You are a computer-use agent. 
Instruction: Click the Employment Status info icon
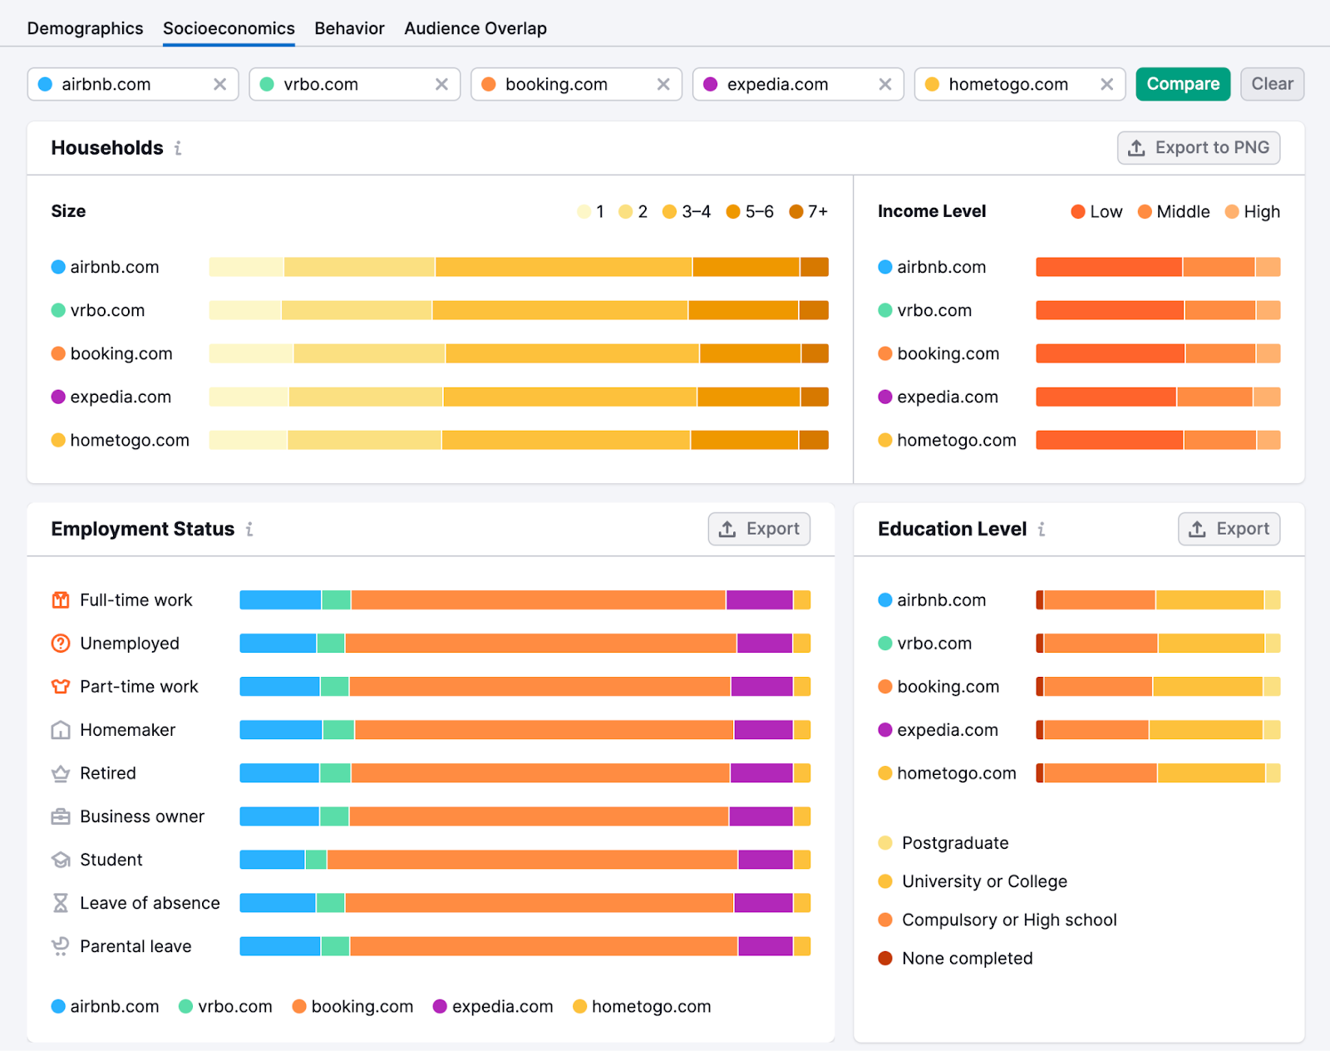click(249, 529)
